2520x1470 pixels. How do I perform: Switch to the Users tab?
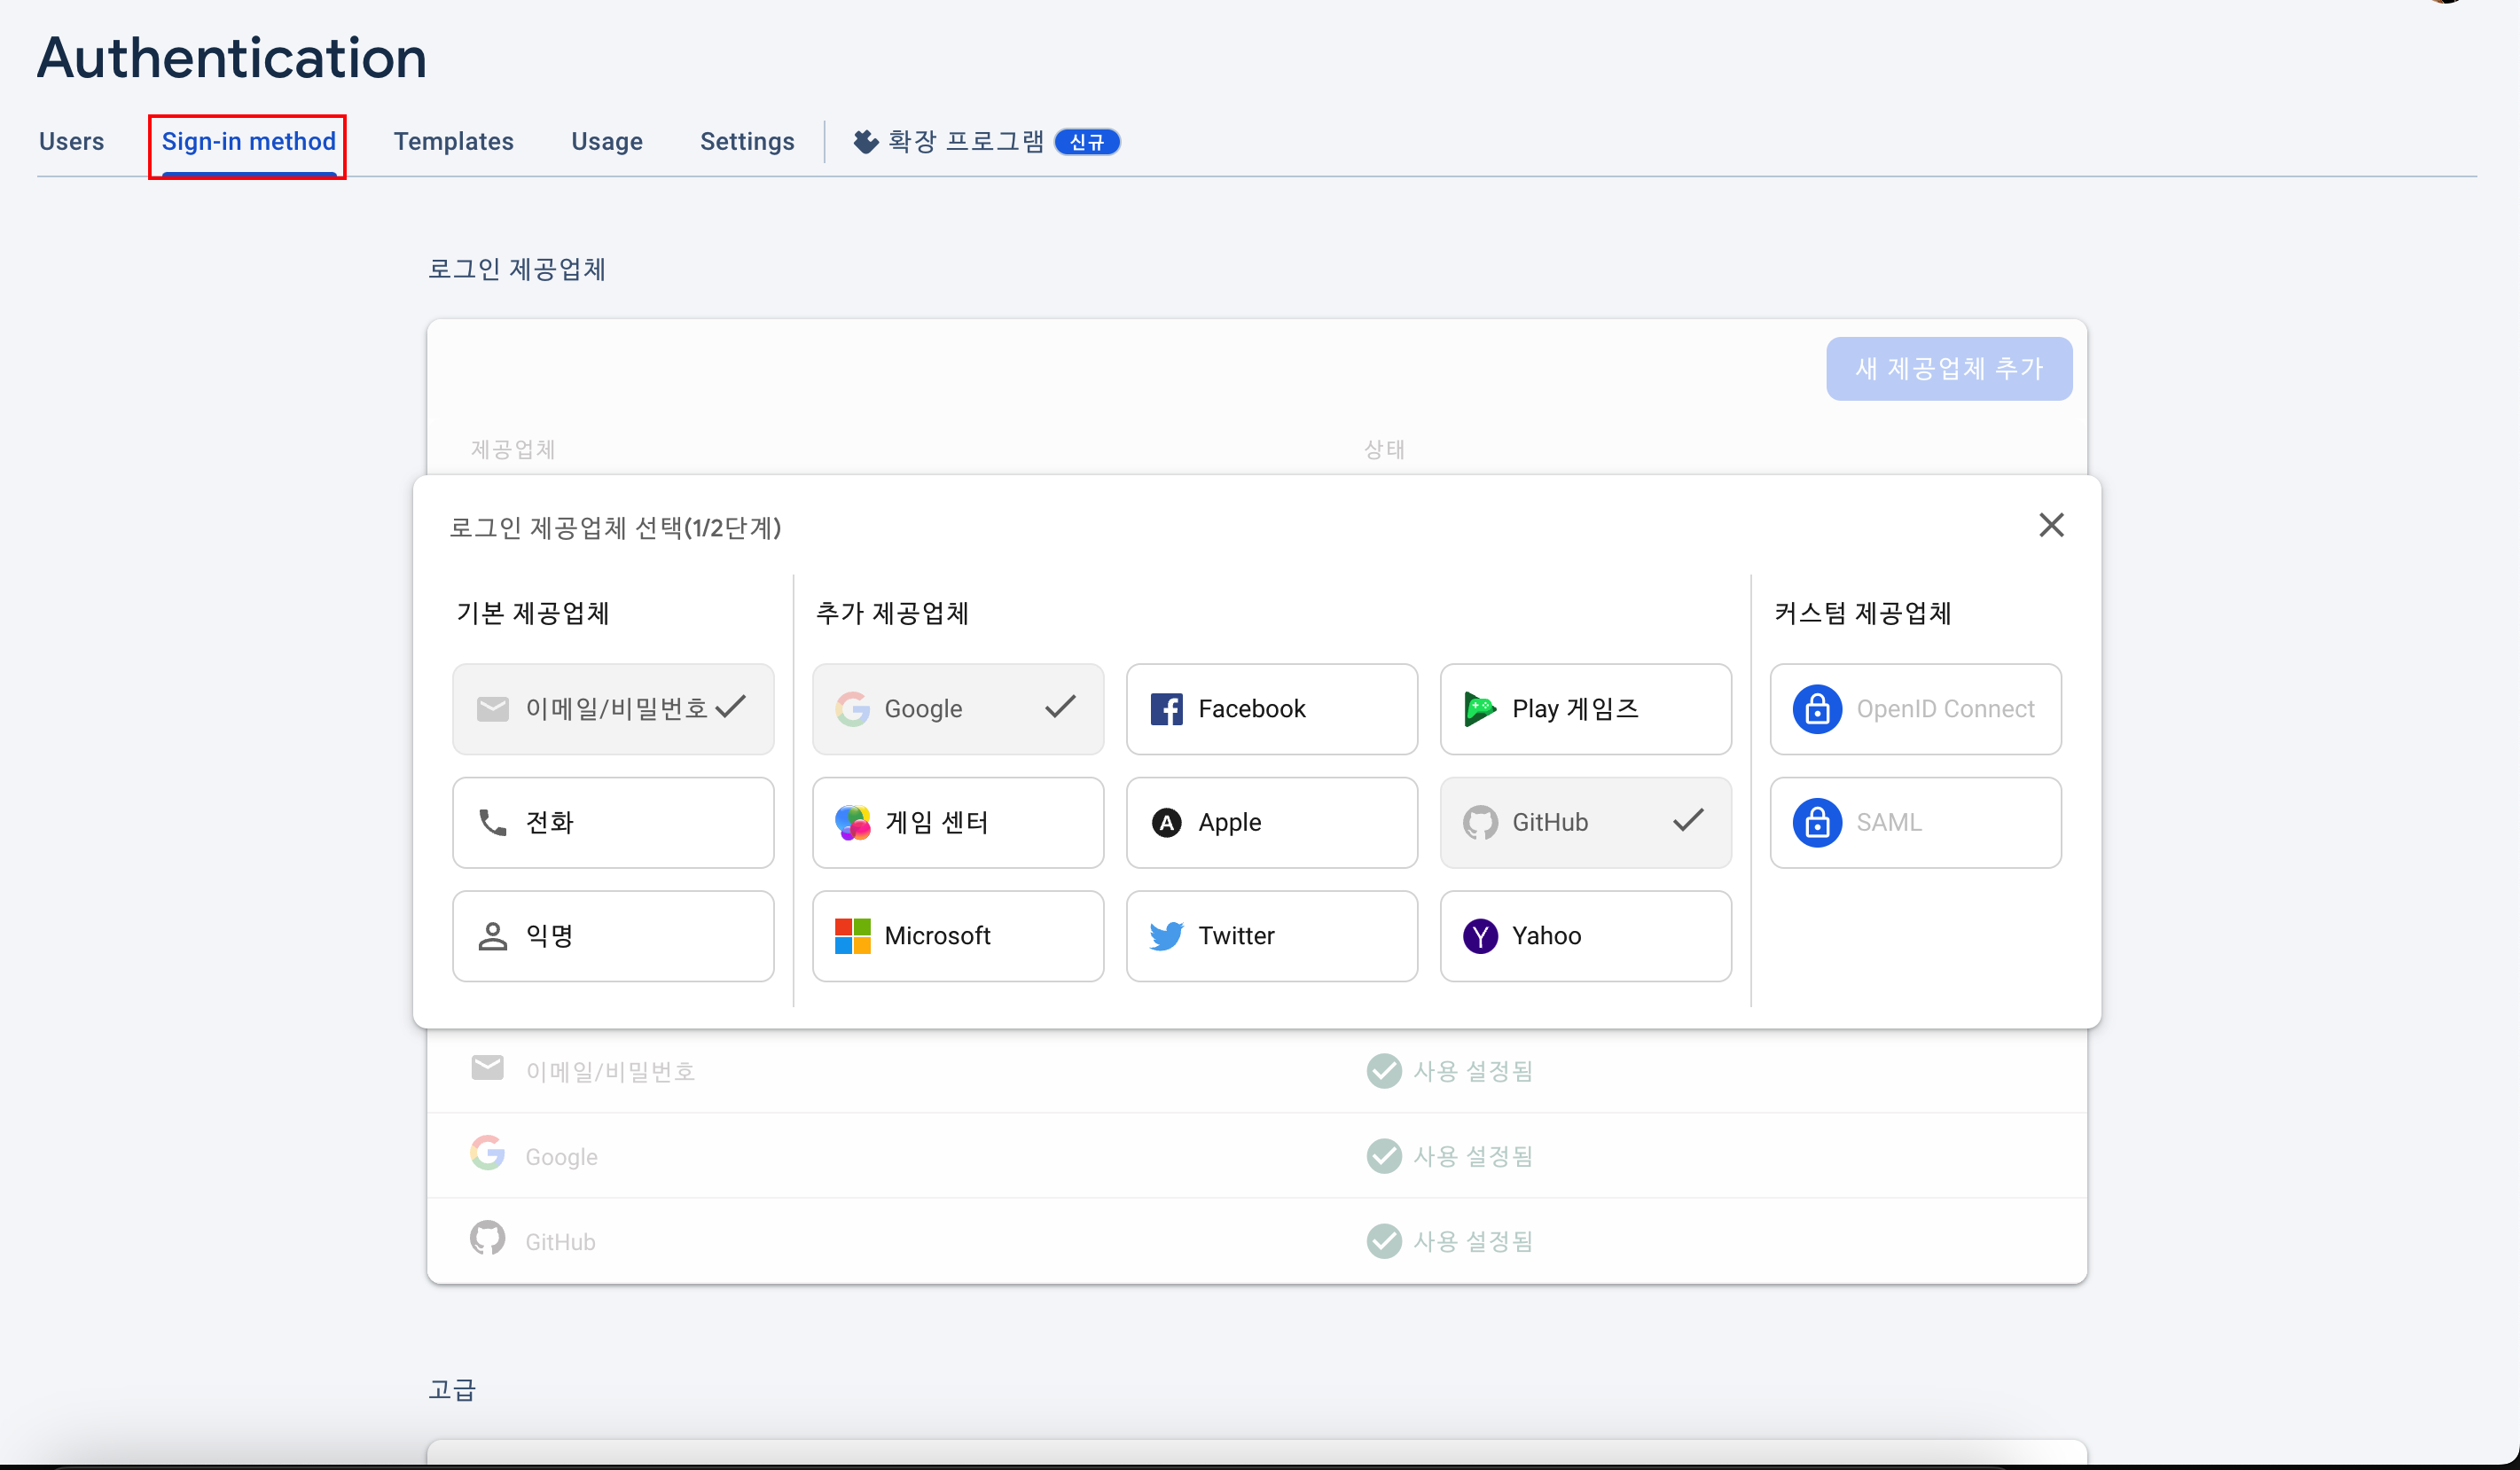(71, 142)
